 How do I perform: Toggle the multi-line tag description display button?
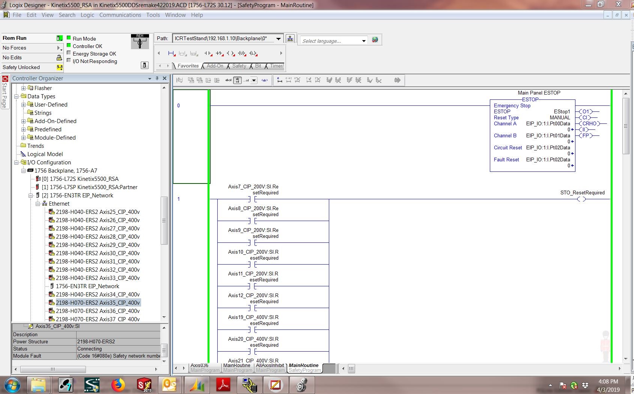tap(237, 80)
